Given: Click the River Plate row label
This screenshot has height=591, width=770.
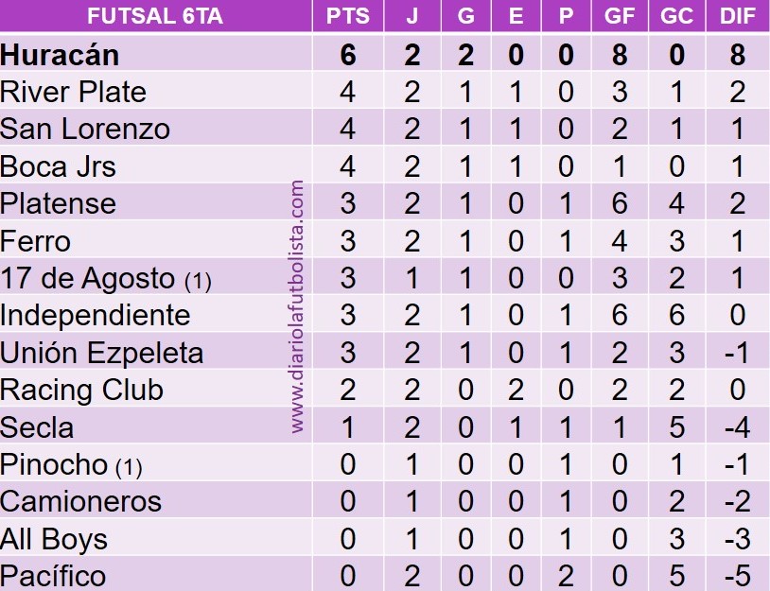Looking at the screenshot, I should click(x=74, y=93).
